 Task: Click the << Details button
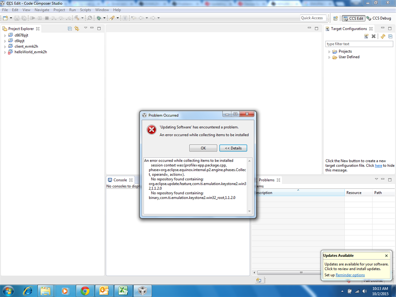point(233,148)
